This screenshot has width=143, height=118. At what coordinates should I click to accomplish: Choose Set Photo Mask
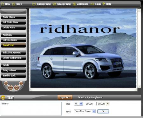pos(13,22)
